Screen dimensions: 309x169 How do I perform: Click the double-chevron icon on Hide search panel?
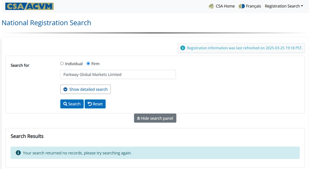tap(138, 118)
